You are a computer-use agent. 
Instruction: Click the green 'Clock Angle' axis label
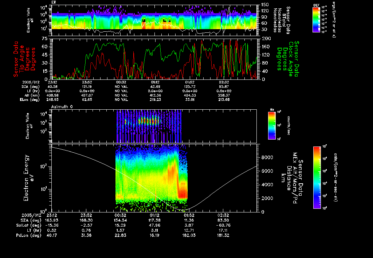(x=291, y=59)
